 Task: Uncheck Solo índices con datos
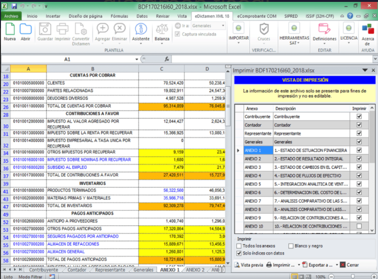click(x=239, y=254)
